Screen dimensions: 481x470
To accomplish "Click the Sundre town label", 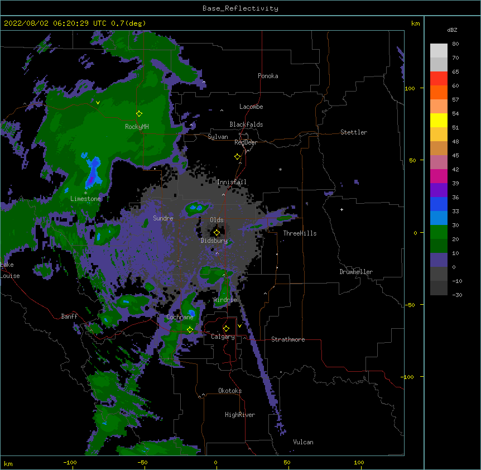I will point(163,218).
